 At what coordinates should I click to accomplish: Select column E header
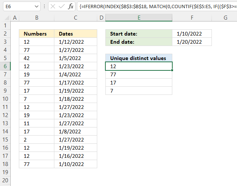pos(139,18)
